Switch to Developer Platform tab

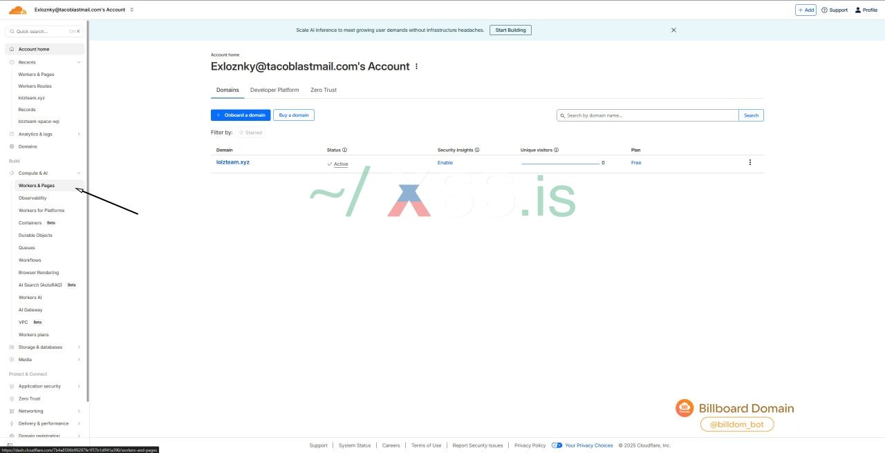coord(274,90)
